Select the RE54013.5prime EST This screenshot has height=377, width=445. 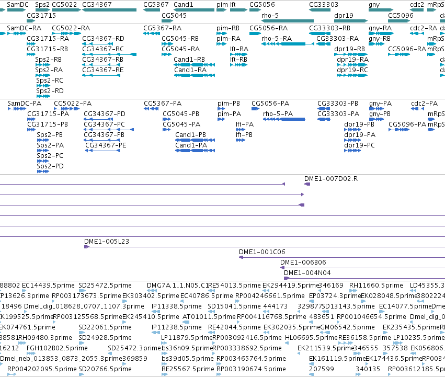point(211,291)
